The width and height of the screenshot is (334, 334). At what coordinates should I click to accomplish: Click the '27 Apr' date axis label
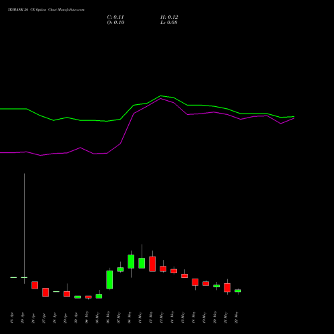tap(44, 318)
